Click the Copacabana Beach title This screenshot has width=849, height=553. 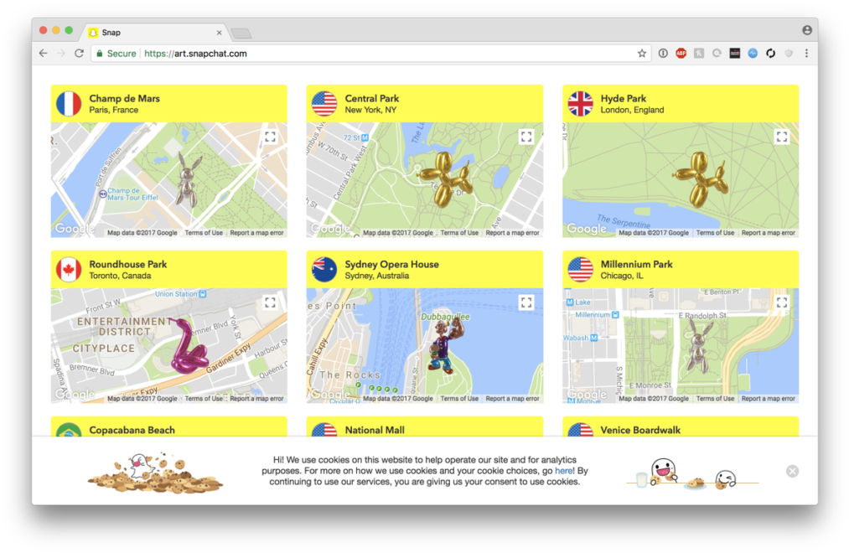(132, 430)
